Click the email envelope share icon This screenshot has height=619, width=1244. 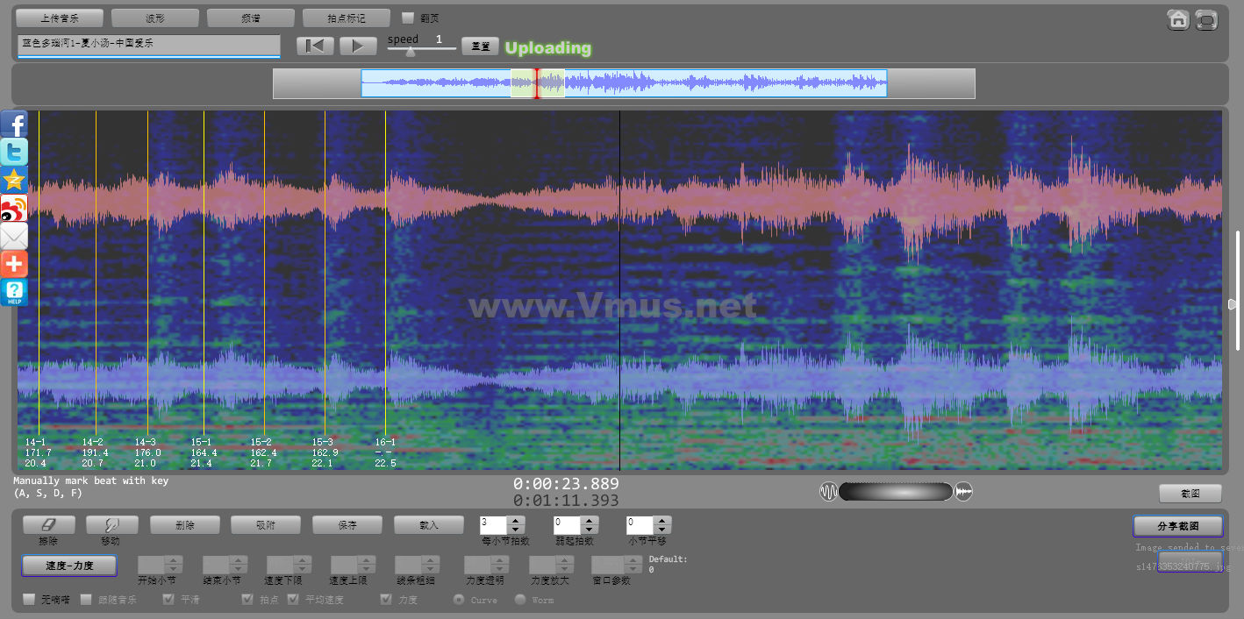14,236
